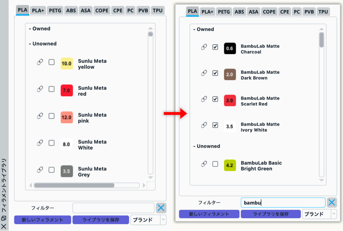Screen dimensions: 343x231
Task: Click the link icon for Sunlu Meta yellow
Action: click(40, 62)
